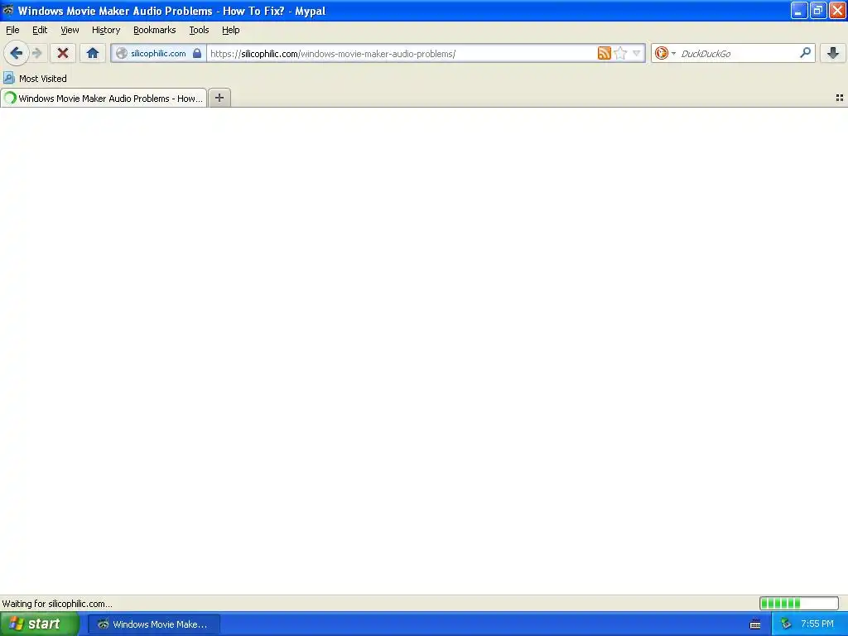
Task: Open the Tools menu
Action: click(199, 30)
